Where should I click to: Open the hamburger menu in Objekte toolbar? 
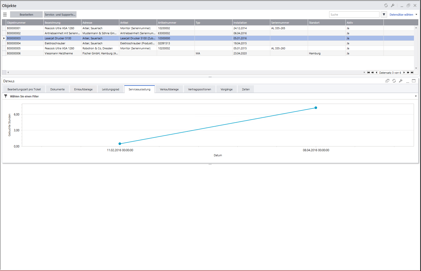[x=5, y=15]
